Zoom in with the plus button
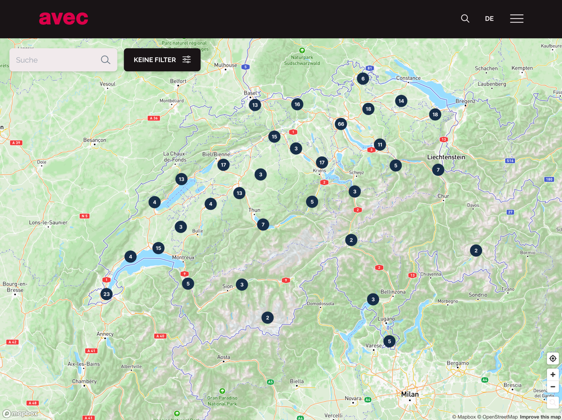This screenshot has width=562, height=420. click(x=553, y=375)
